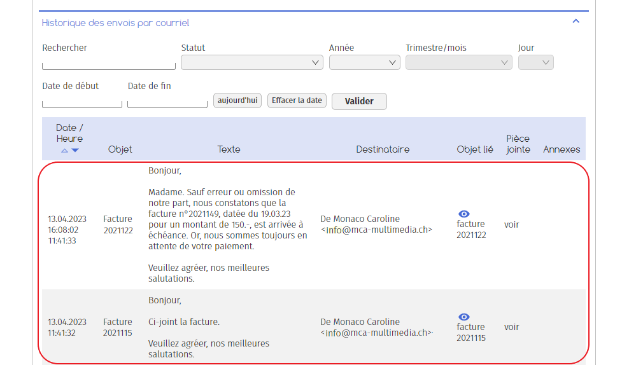The height and width of the screenshot is (365, 622).
Task: View linked facture 2021122 eye icon
Action: pyautogui.click(x=463, y=214)
